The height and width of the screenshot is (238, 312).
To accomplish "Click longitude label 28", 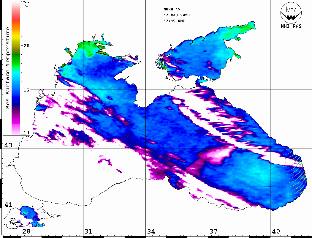I will point(26,231).
